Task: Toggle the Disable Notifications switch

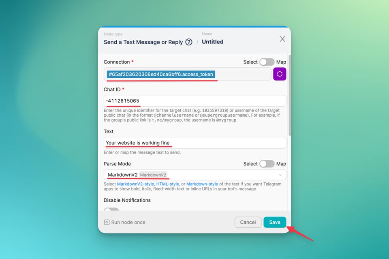Action: click(111, 210)
